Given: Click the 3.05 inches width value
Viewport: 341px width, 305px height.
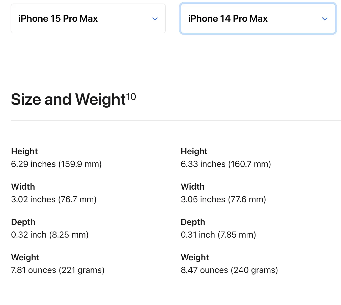Looking at the screenshot, I should click(x=223, y=199).
